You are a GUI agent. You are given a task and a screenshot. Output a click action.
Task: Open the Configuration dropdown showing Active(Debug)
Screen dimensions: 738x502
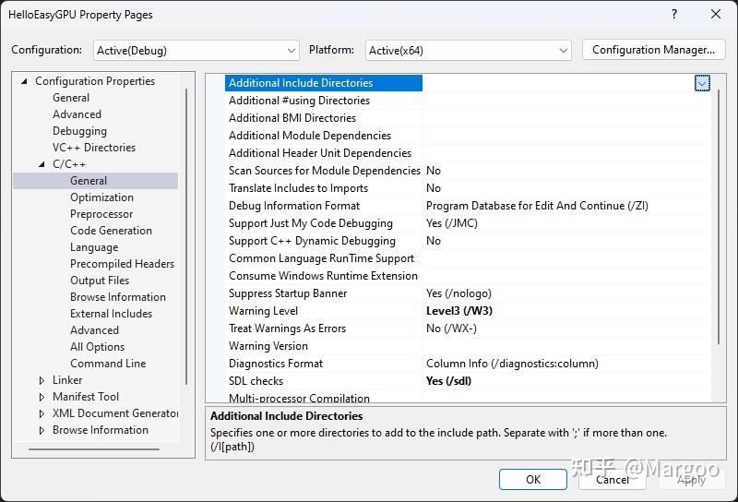point(196,51)
